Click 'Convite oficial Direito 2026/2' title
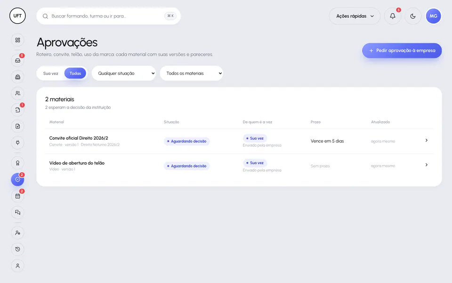 79,138
